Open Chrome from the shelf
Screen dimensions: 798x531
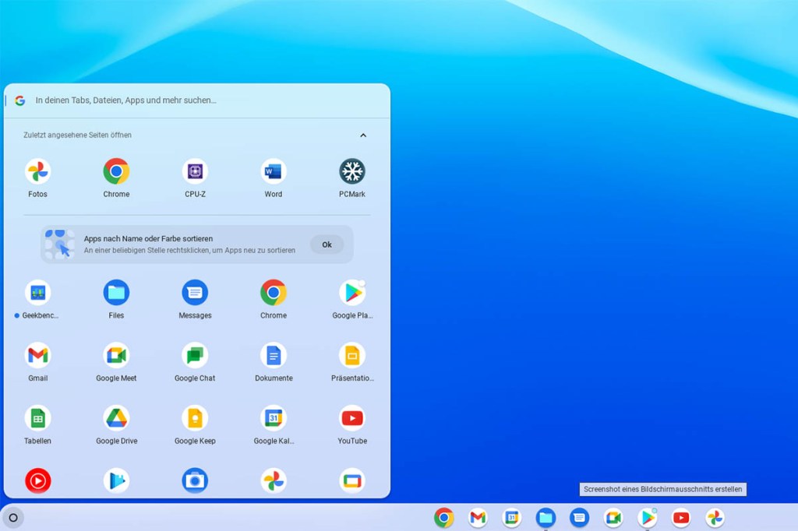(443, 518)
